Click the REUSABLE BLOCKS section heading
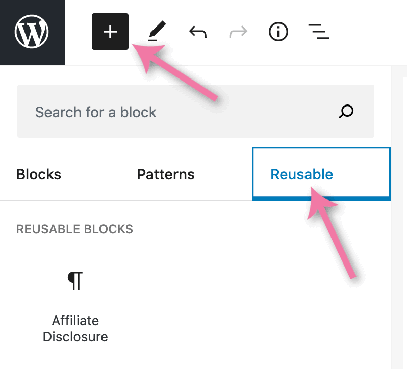 click(74, 229)
